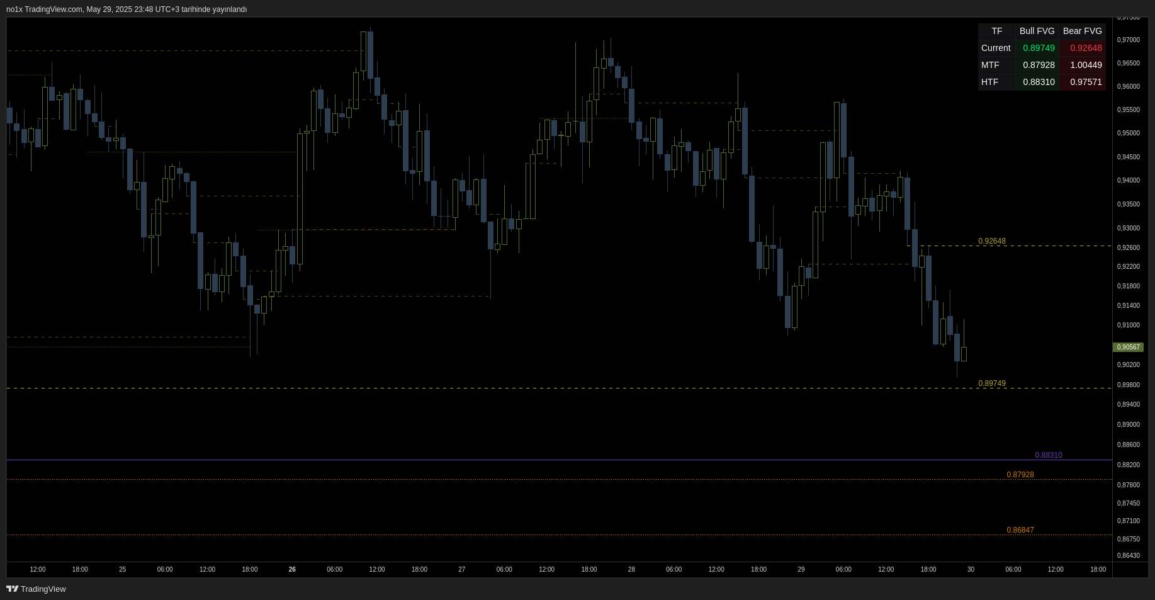
Task: Click bold date label 26 on time axis
Action: click(292, 569)
